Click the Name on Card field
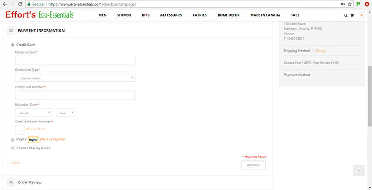Screen dimensions: 372x190 75,61
